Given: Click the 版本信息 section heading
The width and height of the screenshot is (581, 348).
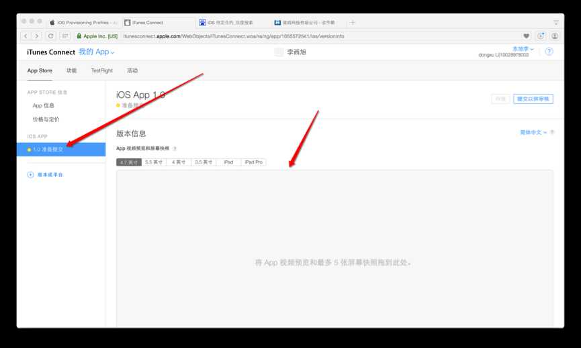Looking at the screenshot, I should 131,133.
